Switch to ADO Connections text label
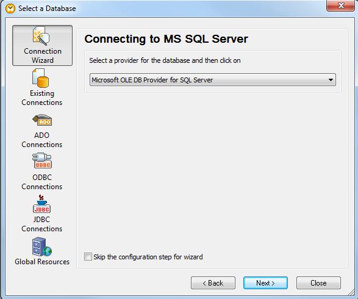Screen dimensions: 358x299 click(x=42, y=140)
